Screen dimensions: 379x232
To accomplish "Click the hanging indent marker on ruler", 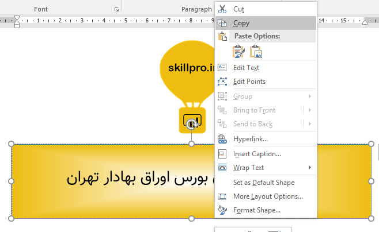I will (x=17, y=22).
